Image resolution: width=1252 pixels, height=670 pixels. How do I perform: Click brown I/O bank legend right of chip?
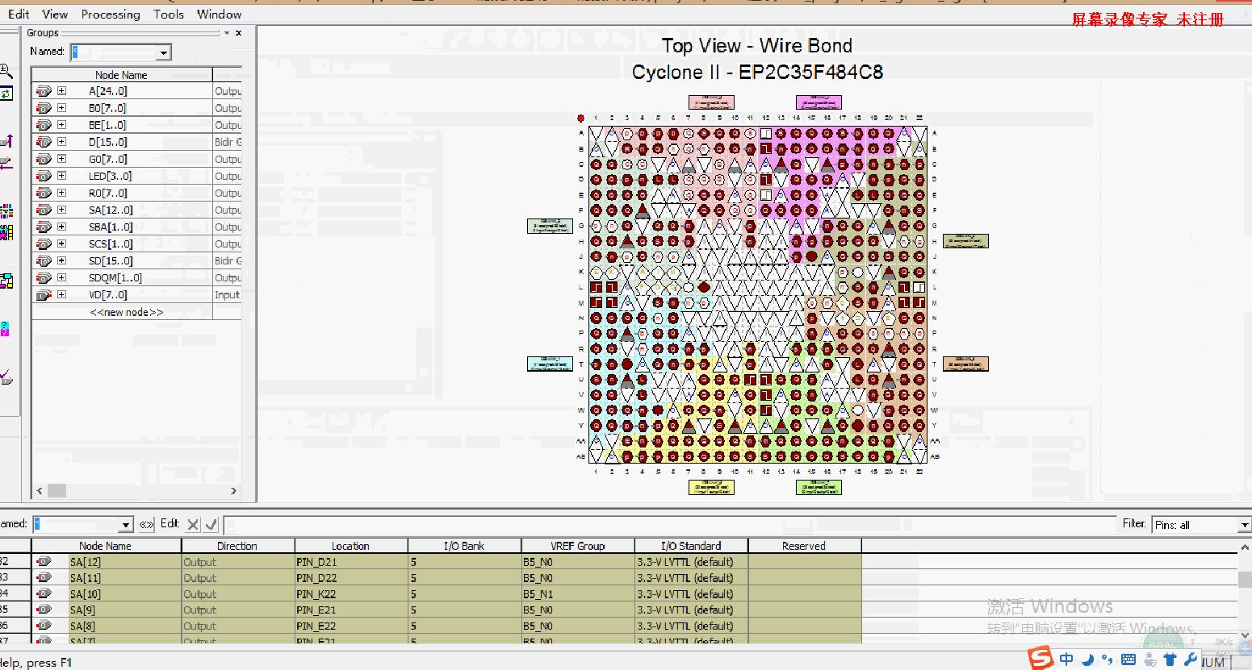click(965, 364)
